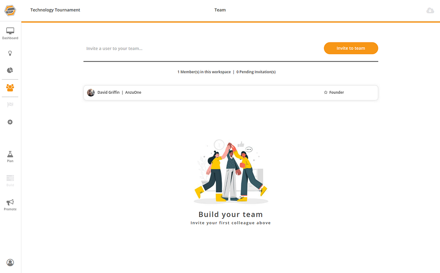440x273 pixels.
Task: Click the Team page heading
Action: tap(220, 10)
